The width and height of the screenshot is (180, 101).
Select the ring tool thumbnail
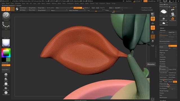173,10
